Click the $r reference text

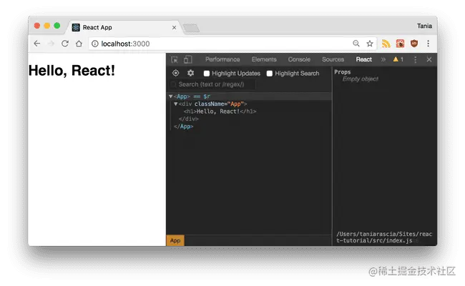pyautogui.click(x=207, y=97)
